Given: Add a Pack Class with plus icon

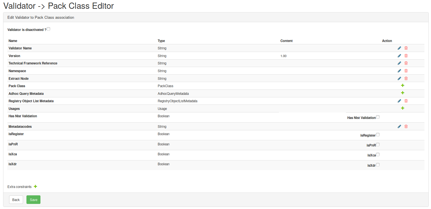Looking at the screenshot, I should 403,85.
